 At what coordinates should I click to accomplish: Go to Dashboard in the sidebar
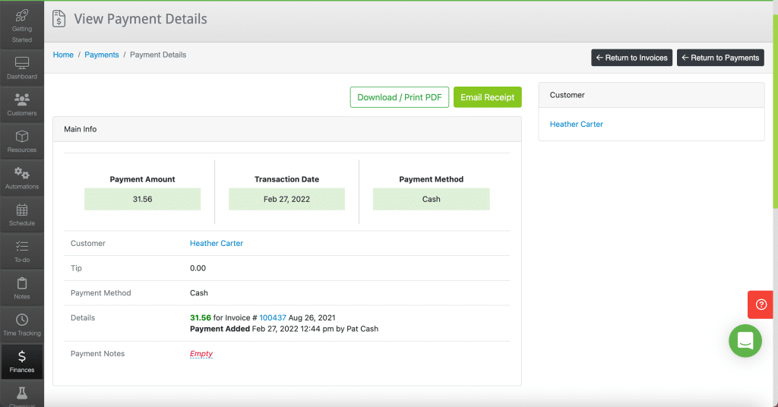(x=22, y=68)
